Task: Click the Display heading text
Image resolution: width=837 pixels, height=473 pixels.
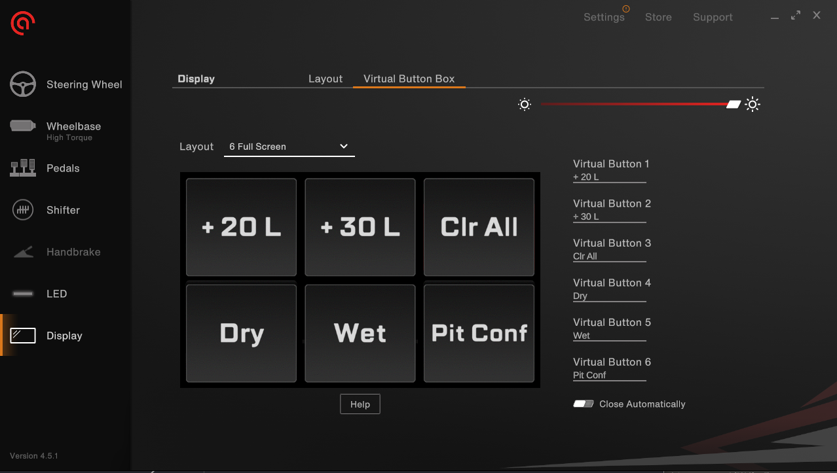Action: (x=196, y=79)
